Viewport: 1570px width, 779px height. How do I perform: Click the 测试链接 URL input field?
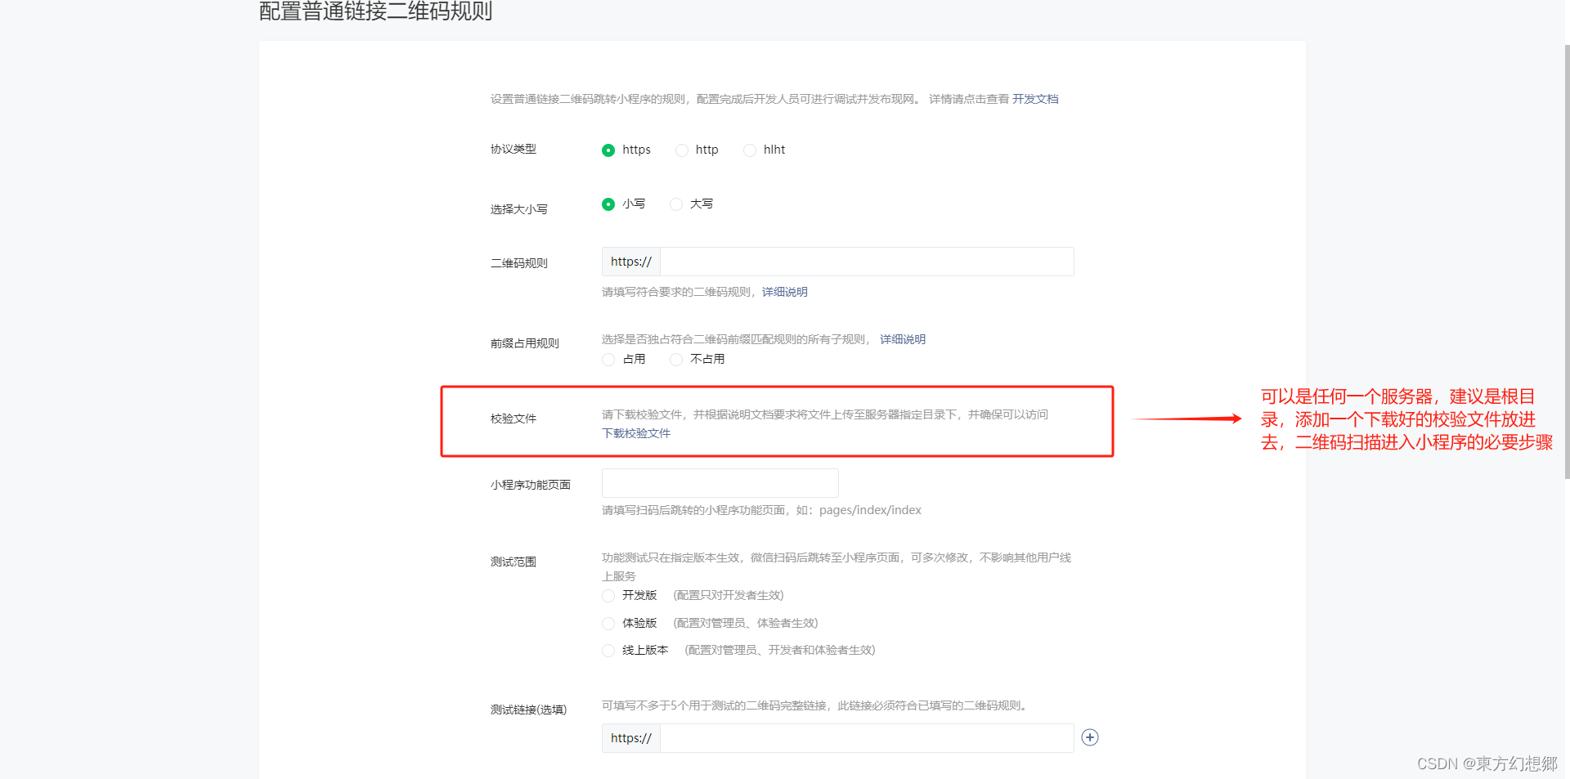(867, 738)
